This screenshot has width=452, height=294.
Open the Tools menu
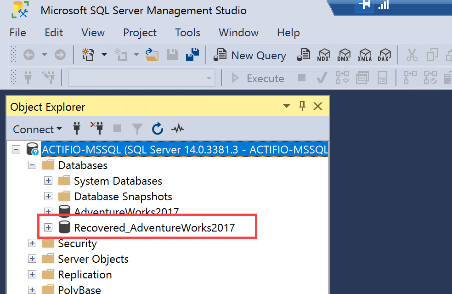coord(188,33)
